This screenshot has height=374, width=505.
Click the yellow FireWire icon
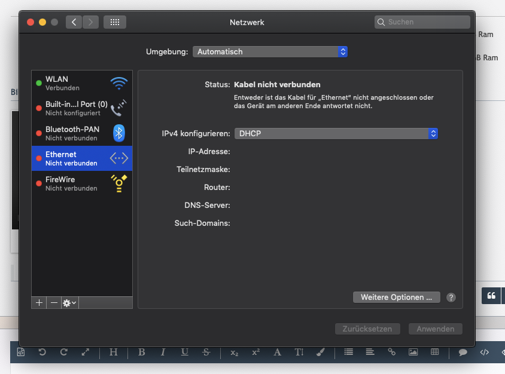pos(119,183)
